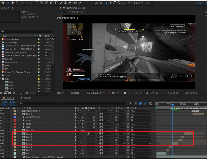
Task: Open blend mode dropdown for R99 layer
Action: tap(104, 127)
